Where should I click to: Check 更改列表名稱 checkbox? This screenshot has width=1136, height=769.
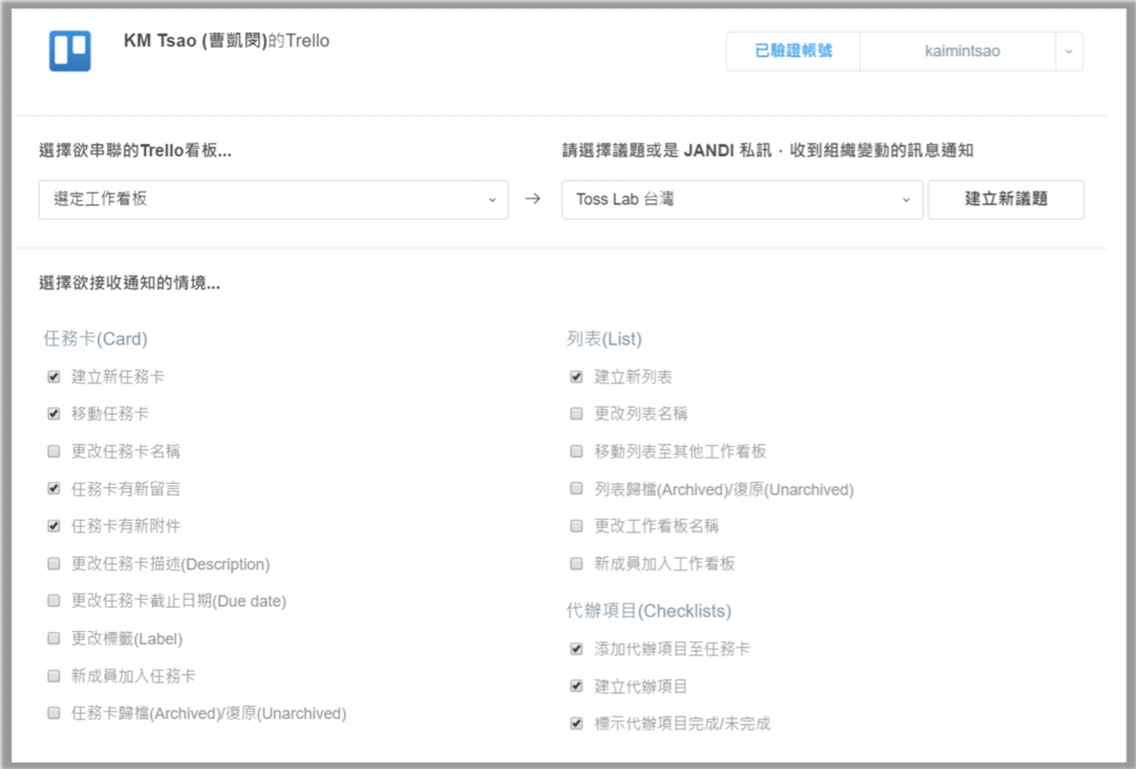[576, 414]
